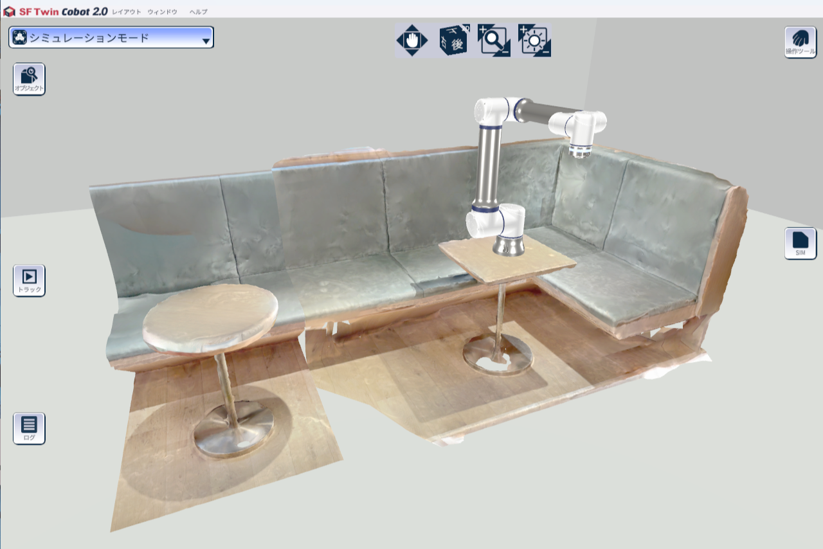Open the レイアウト menu
Image resolution: width=823 pixels, height=549 pixels.
point(126,11)
